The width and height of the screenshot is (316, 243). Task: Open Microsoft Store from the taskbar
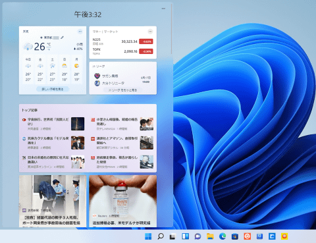coord(235,236)
